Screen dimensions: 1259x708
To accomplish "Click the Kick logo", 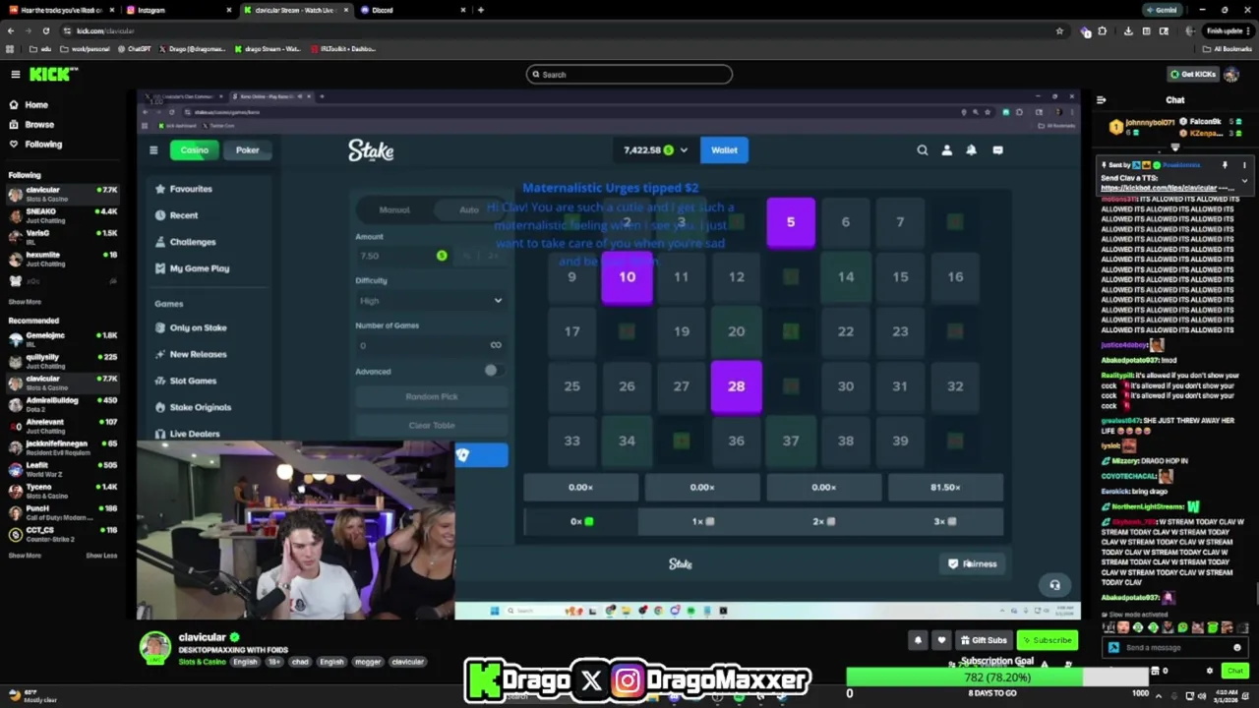I will click(x=53, y=75).
